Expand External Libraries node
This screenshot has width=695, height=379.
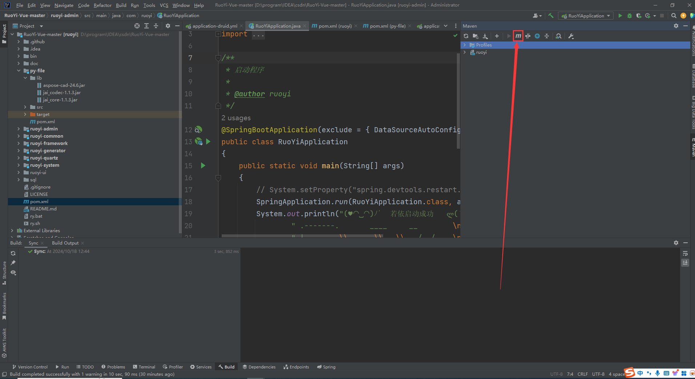[12, 230]
